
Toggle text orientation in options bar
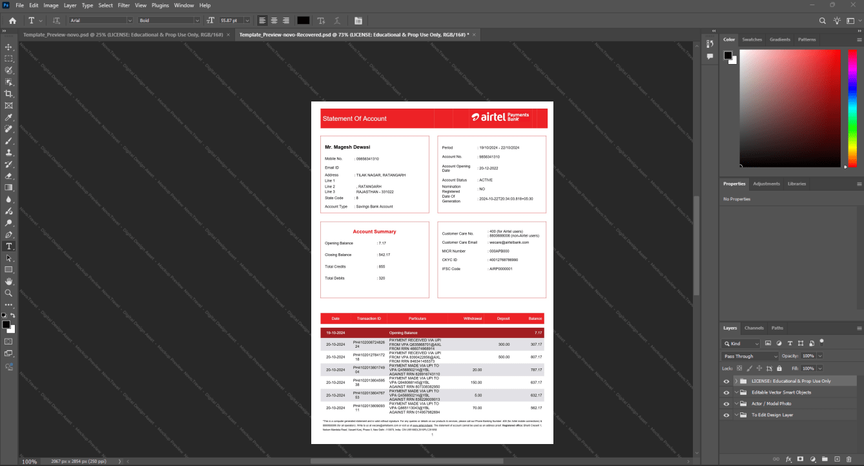click(56, 21)
